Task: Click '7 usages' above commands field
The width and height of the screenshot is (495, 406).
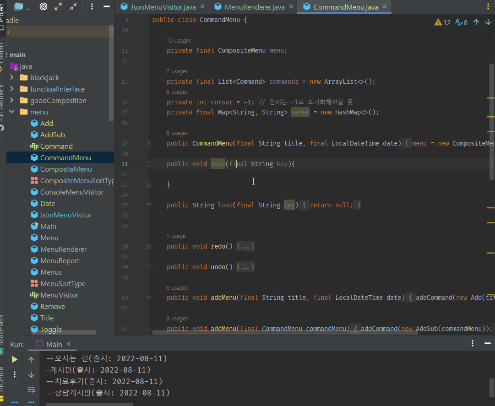Action: coord(177,71)
